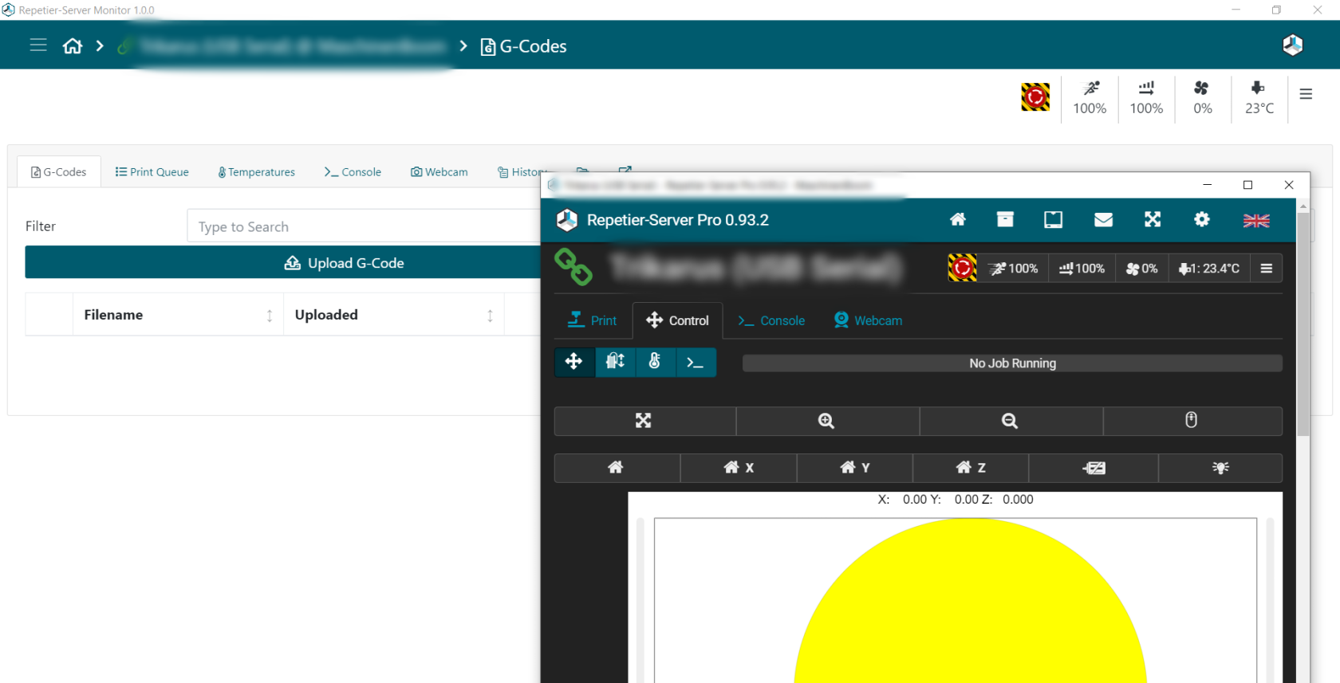Go to home via breadcrumb house icon
The width and height of the screenshot is (1340, 683).
click(73, 45)
